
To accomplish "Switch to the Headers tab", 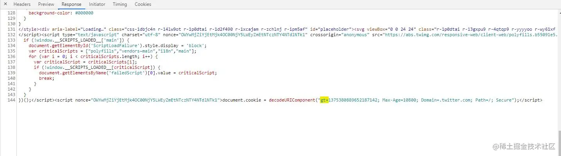I will tap(22, 4).
